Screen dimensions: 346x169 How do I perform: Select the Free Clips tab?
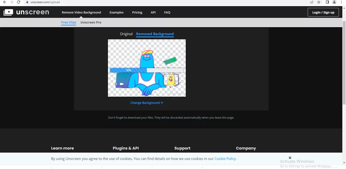pos(69,22)
